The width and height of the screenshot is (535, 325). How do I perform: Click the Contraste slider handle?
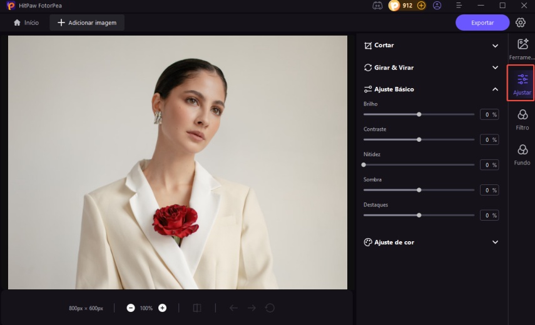(x=419, y=139)
